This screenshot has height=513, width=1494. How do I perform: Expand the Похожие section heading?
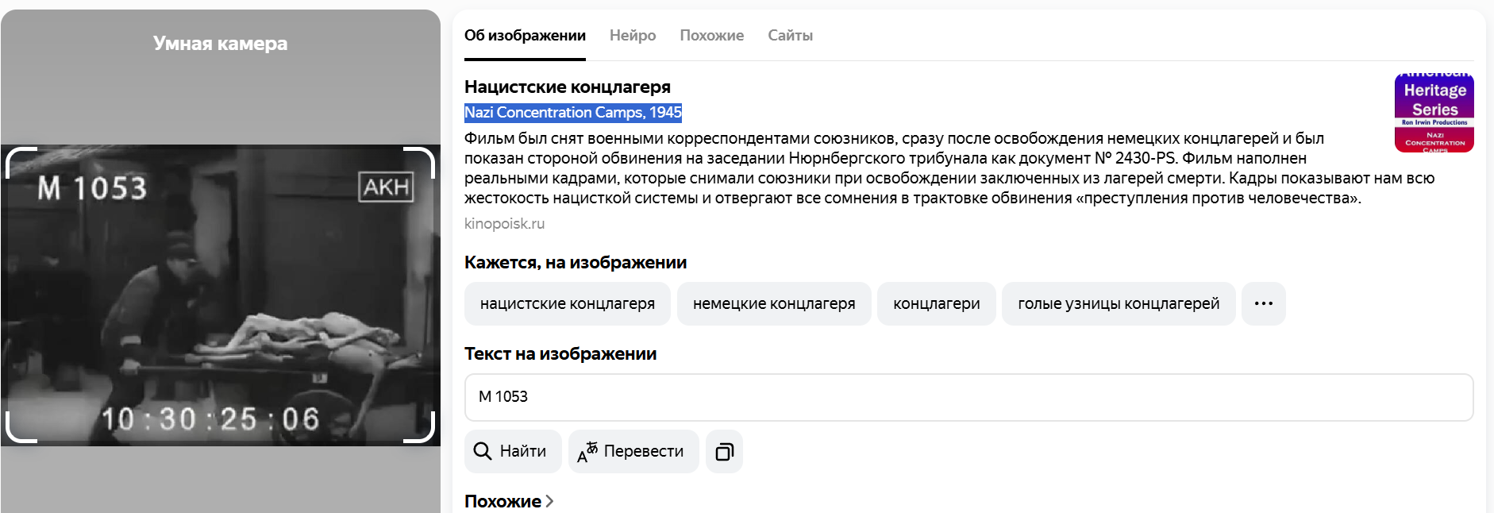click(x=509, y=501)
